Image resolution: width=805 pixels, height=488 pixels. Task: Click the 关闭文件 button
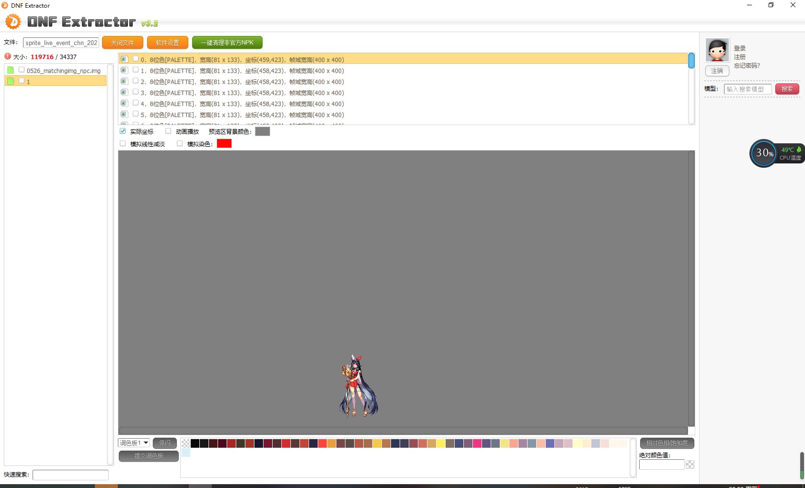[123, 43]
